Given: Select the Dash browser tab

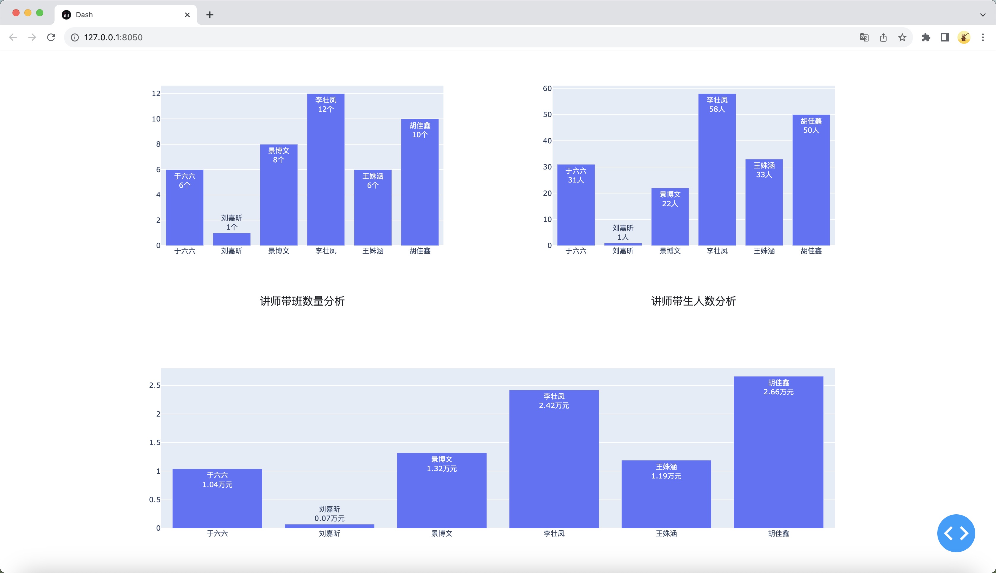Looking at the screenshot, I should tap(125, 15).
